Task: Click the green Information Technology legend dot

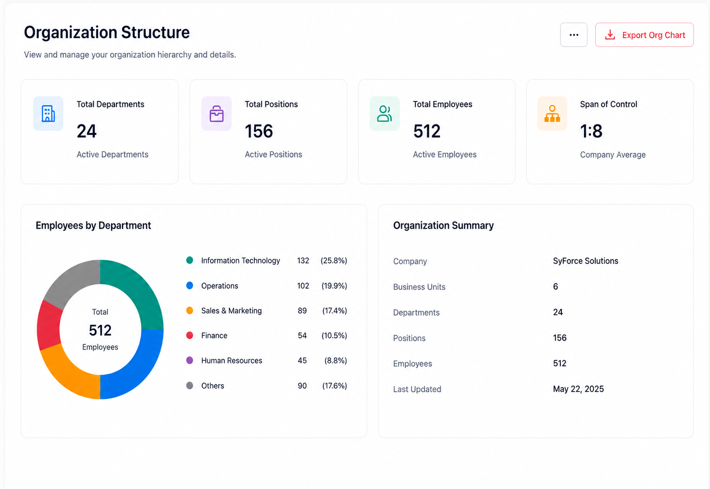Action: pyautogui.click(x=189, y=260)
